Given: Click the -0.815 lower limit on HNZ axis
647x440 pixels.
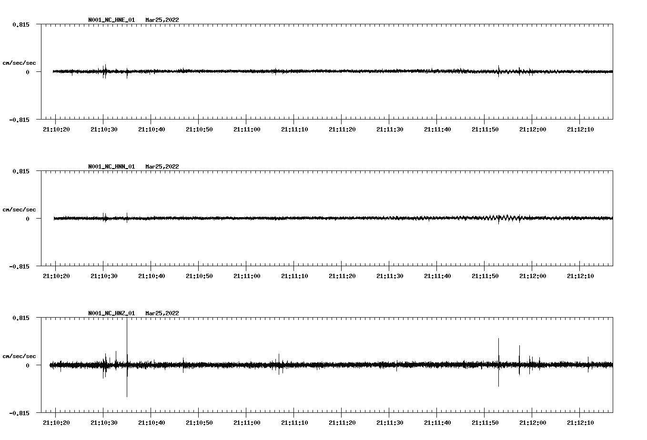Looking at the screenshot, I should point(19,413).
